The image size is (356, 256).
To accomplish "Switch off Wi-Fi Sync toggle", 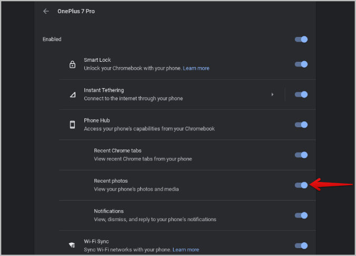I will tap(301, 245).
